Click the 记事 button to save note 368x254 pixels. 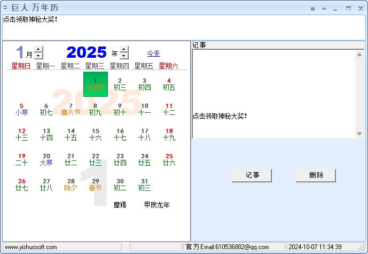(252, 175)
